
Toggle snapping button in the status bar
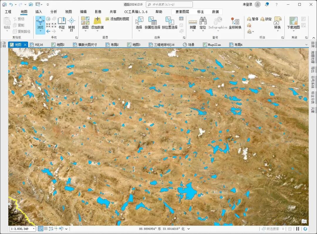click(x=41, y=228)
